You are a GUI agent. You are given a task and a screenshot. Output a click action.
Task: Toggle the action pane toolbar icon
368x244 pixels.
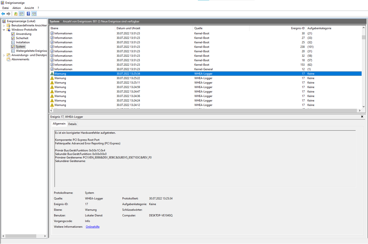(x=34, y=14)
